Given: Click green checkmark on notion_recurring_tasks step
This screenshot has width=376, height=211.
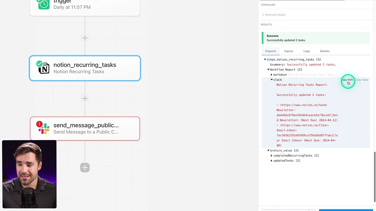Looking at the screenshot, I should 39,64.
